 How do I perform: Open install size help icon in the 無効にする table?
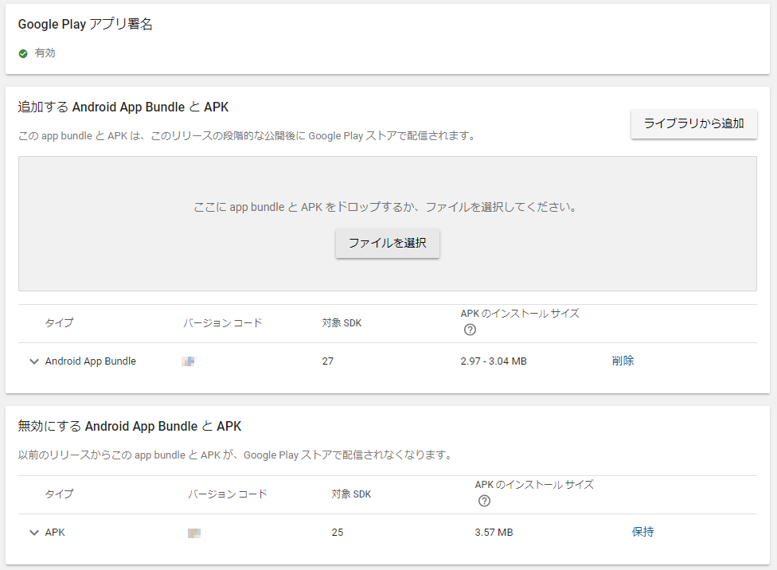484,501
